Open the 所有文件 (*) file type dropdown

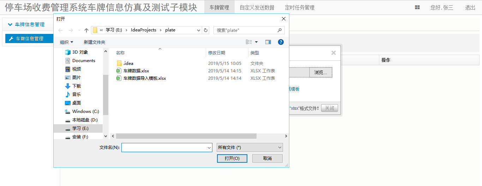click(250, 148)
